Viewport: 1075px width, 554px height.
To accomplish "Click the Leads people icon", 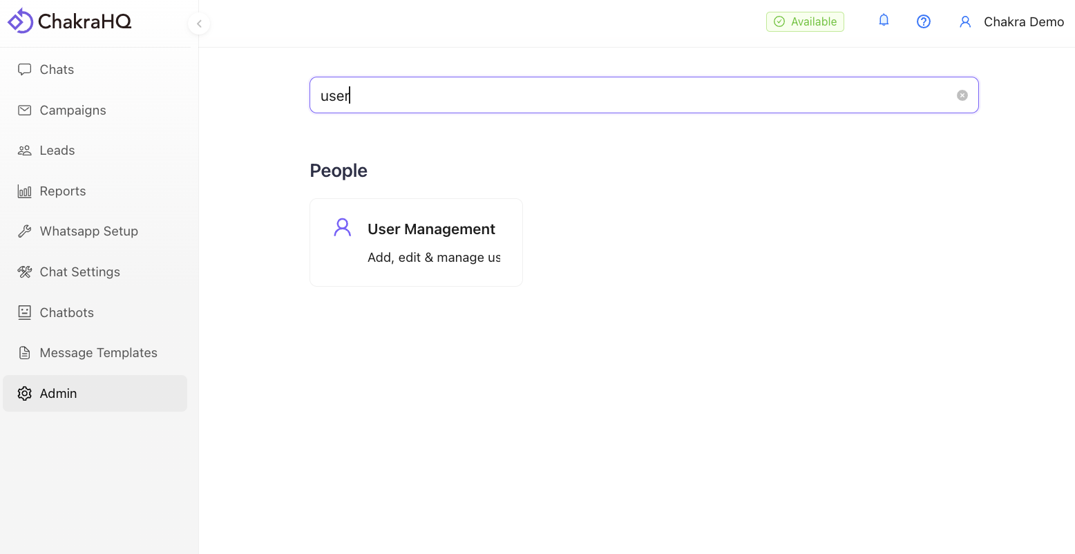I will click(x=25, y=150).
